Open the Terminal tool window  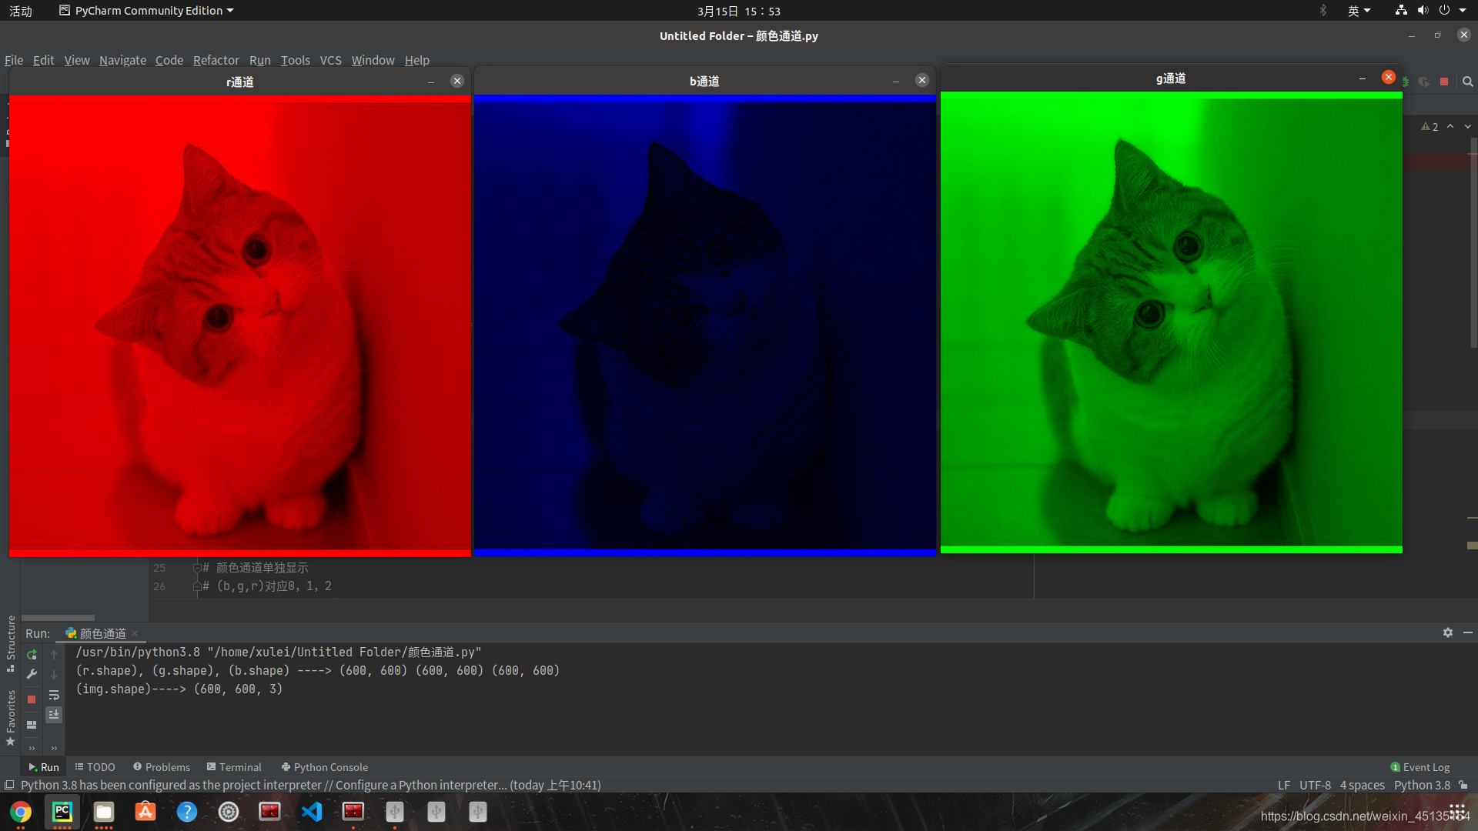pyautogui.click(x=234, y=767)
